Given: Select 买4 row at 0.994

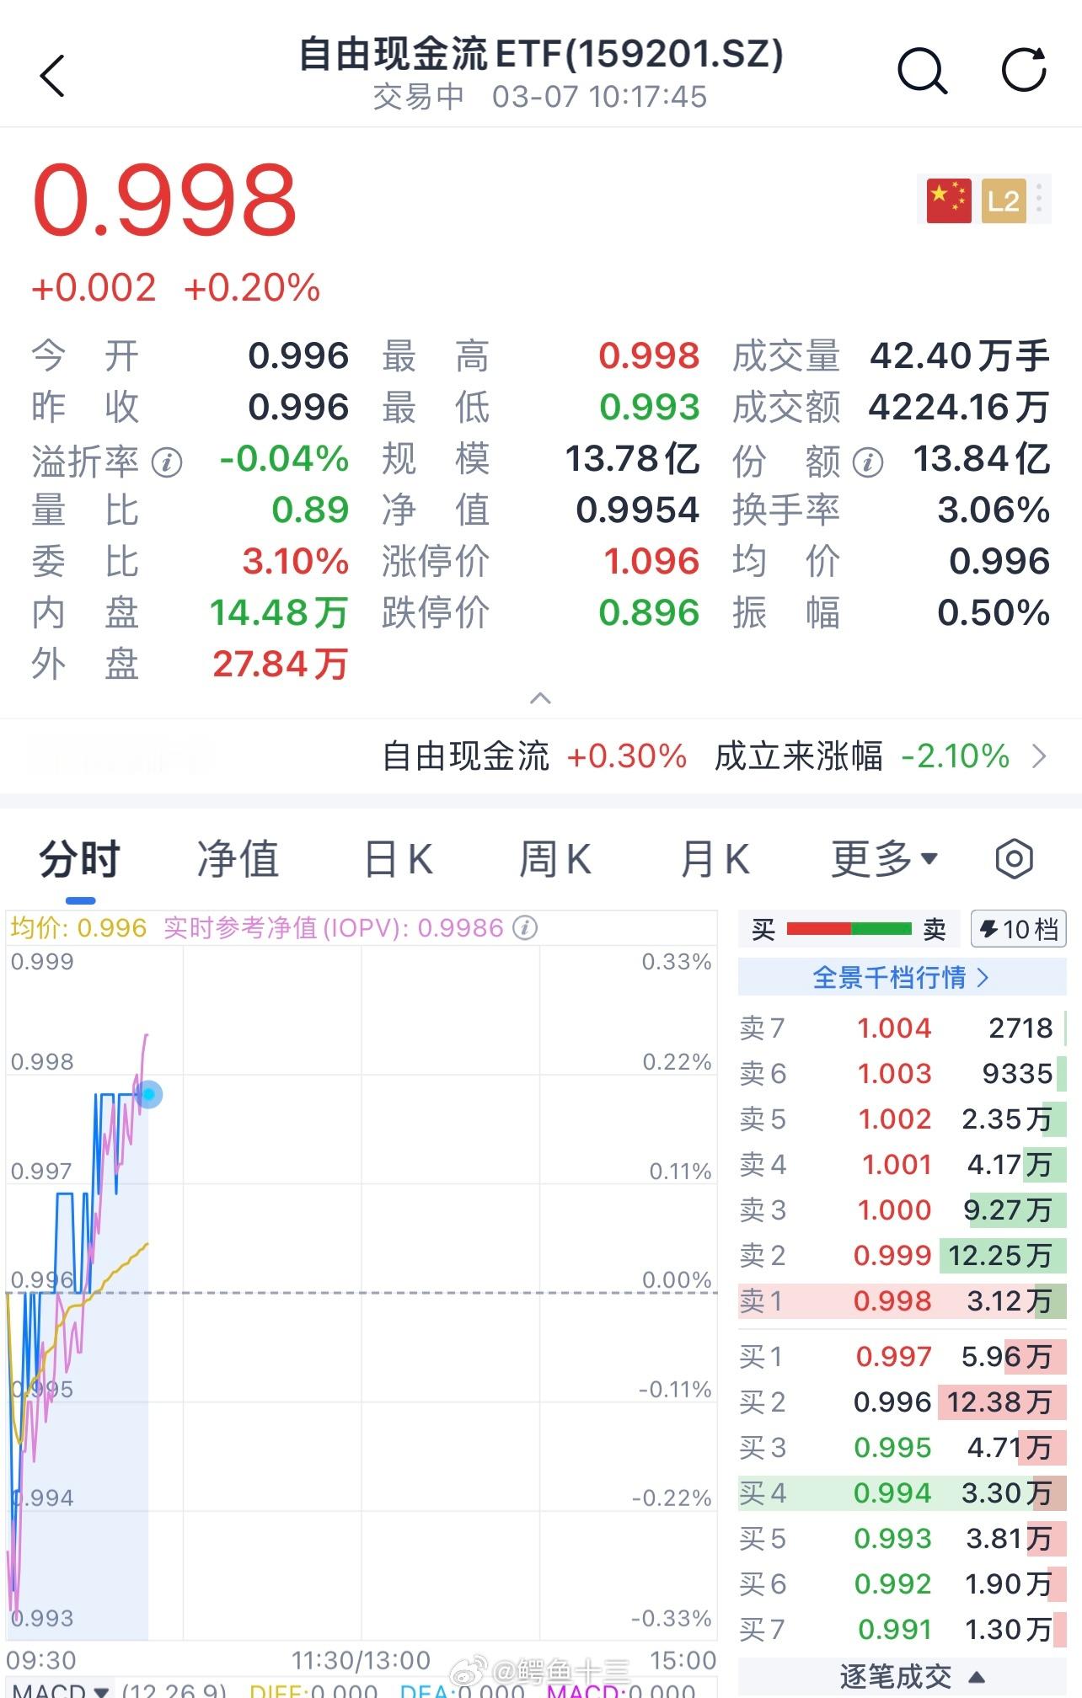Looking at the screenshot, I should coord(902,1492).
